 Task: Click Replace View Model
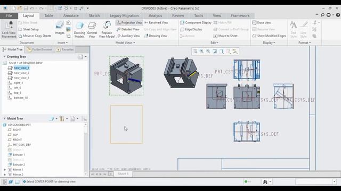(107, 30)
